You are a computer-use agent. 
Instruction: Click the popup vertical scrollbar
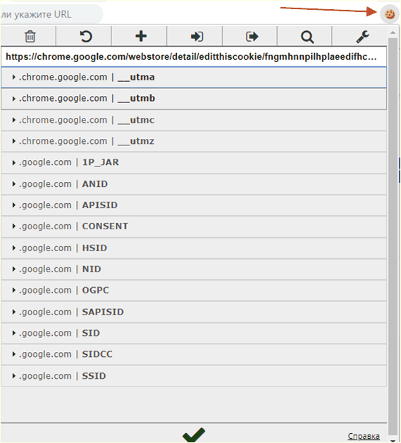point(393,236)
